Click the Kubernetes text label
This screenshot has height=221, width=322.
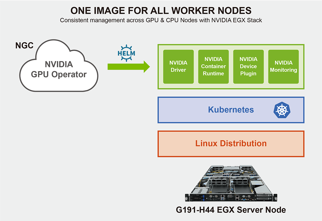tap(231, 110)
